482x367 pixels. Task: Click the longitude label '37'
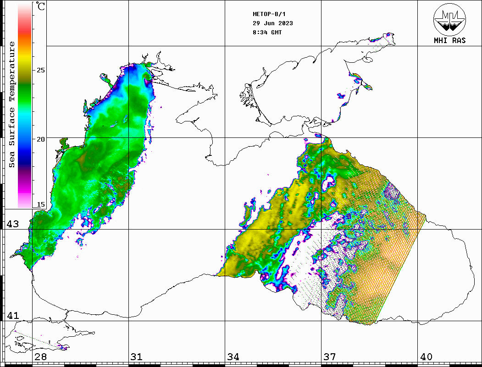(330, 356)
